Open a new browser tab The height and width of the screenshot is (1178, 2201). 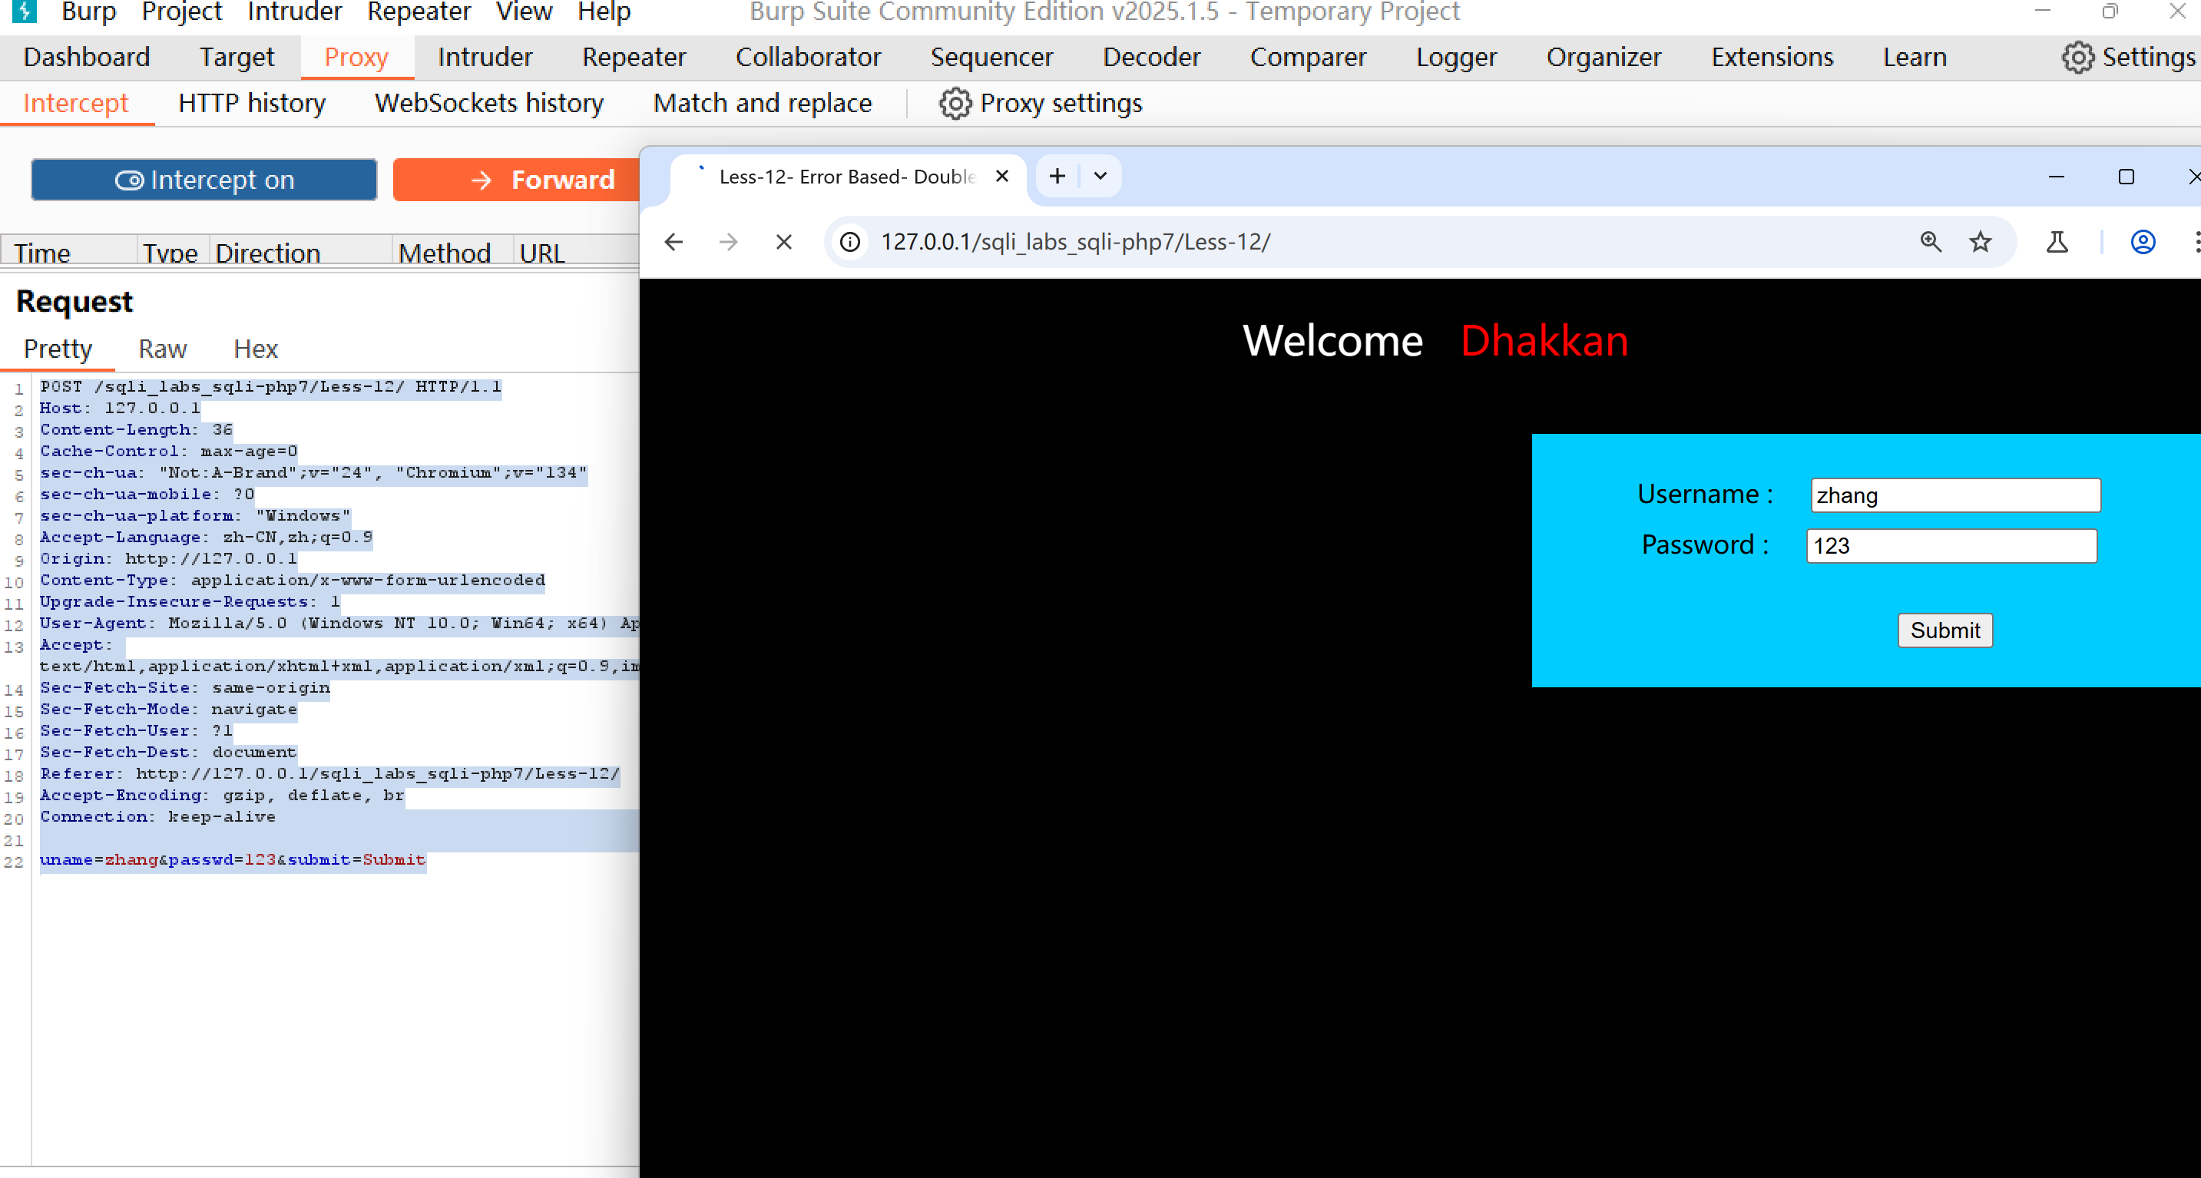pyautogui.click(x=1057, y=176)
